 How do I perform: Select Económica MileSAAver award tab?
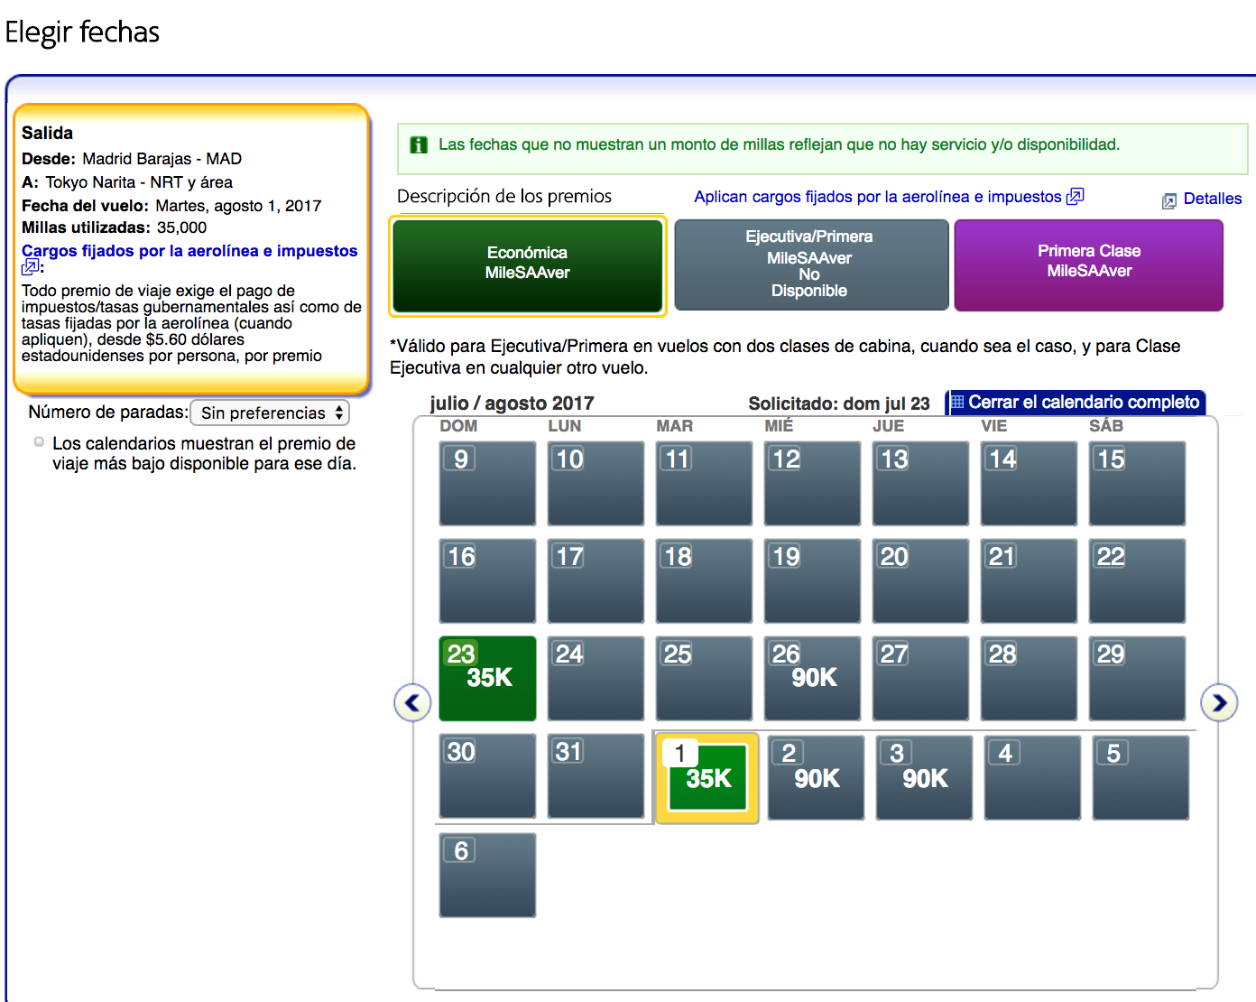coord(528,266)
